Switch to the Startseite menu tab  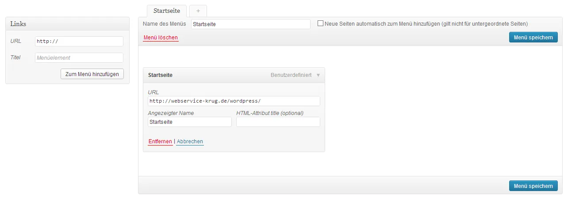pyautogui.click(x=167, y=11)
